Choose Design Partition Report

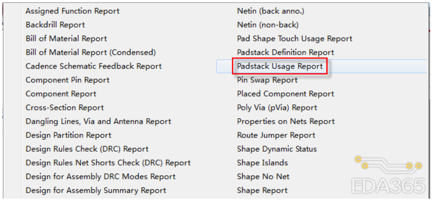tap(68, 135)
